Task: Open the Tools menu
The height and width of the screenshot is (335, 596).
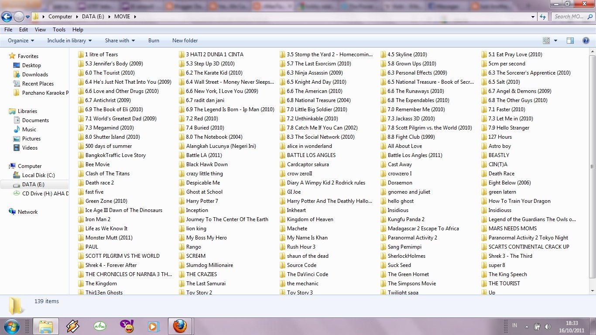Action: tap(59, 30)
